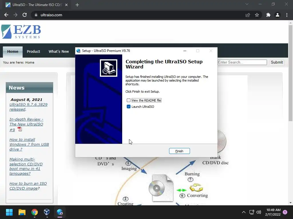Reload the ultraiso.com page

pos(25,15)
